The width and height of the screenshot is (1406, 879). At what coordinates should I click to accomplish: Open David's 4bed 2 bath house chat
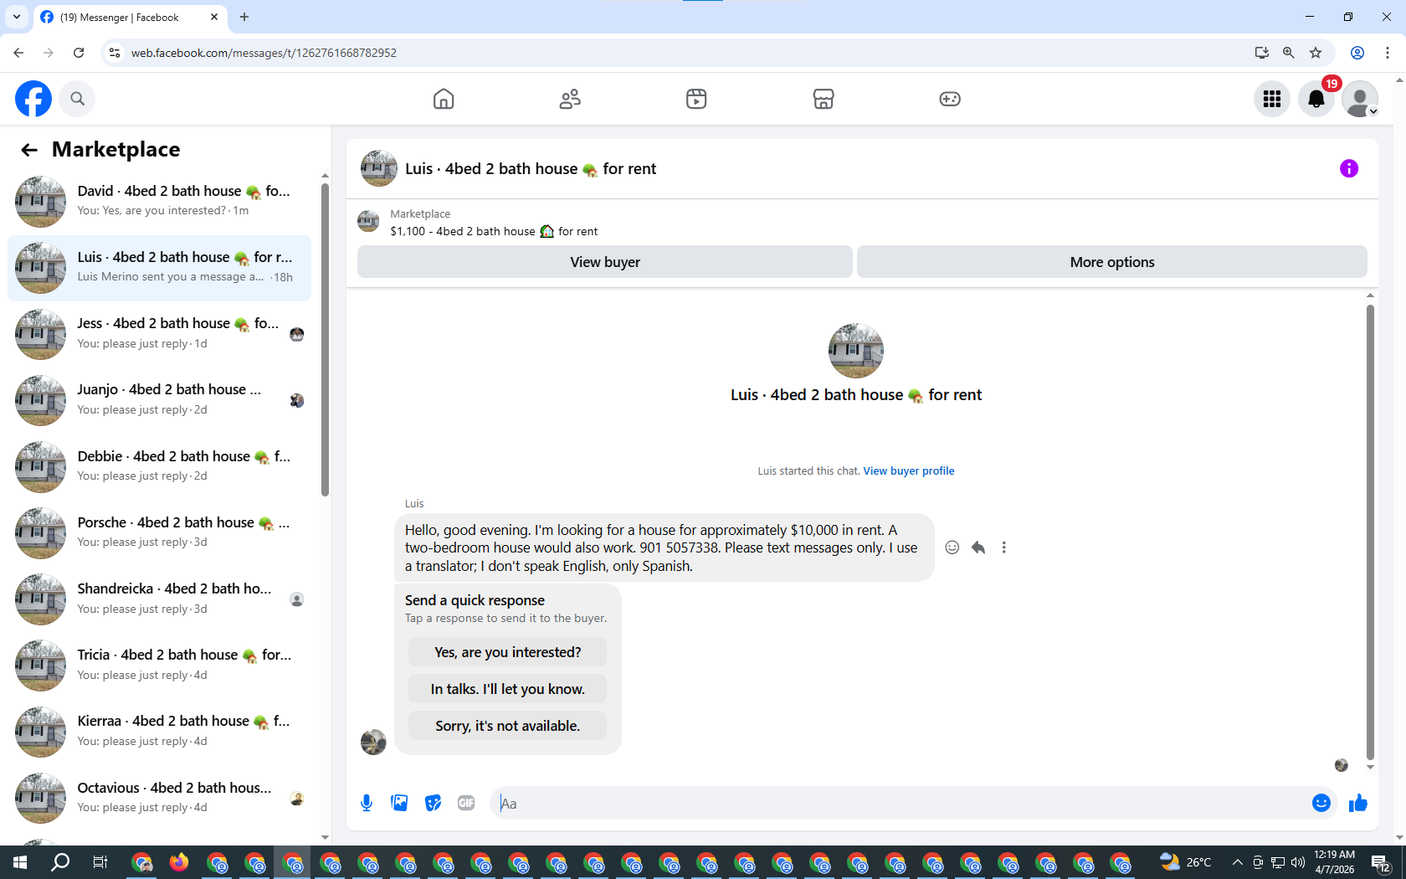coord(159,201)
